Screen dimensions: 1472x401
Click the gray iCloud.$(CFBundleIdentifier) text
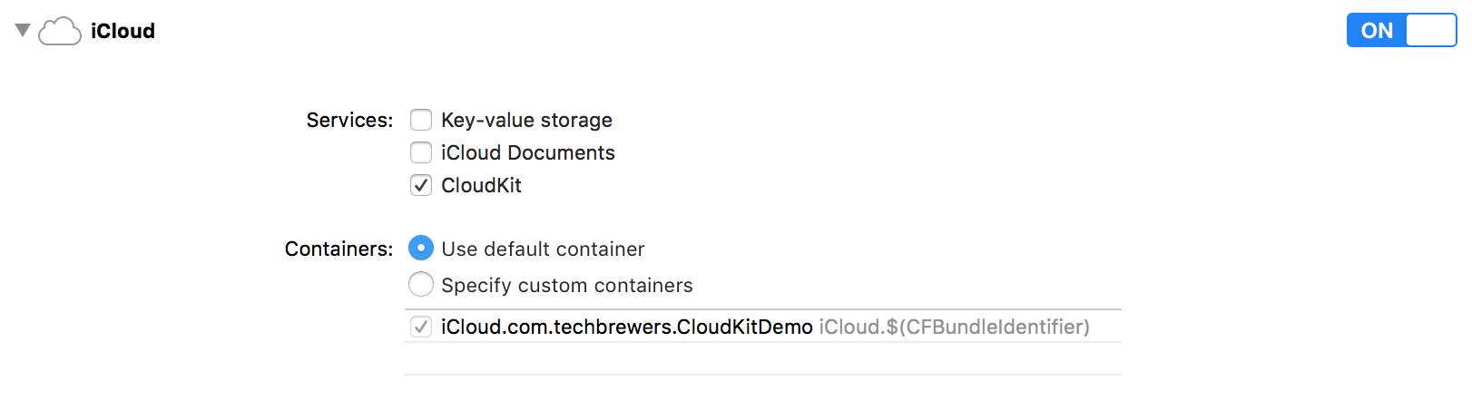tap(955, 327)
